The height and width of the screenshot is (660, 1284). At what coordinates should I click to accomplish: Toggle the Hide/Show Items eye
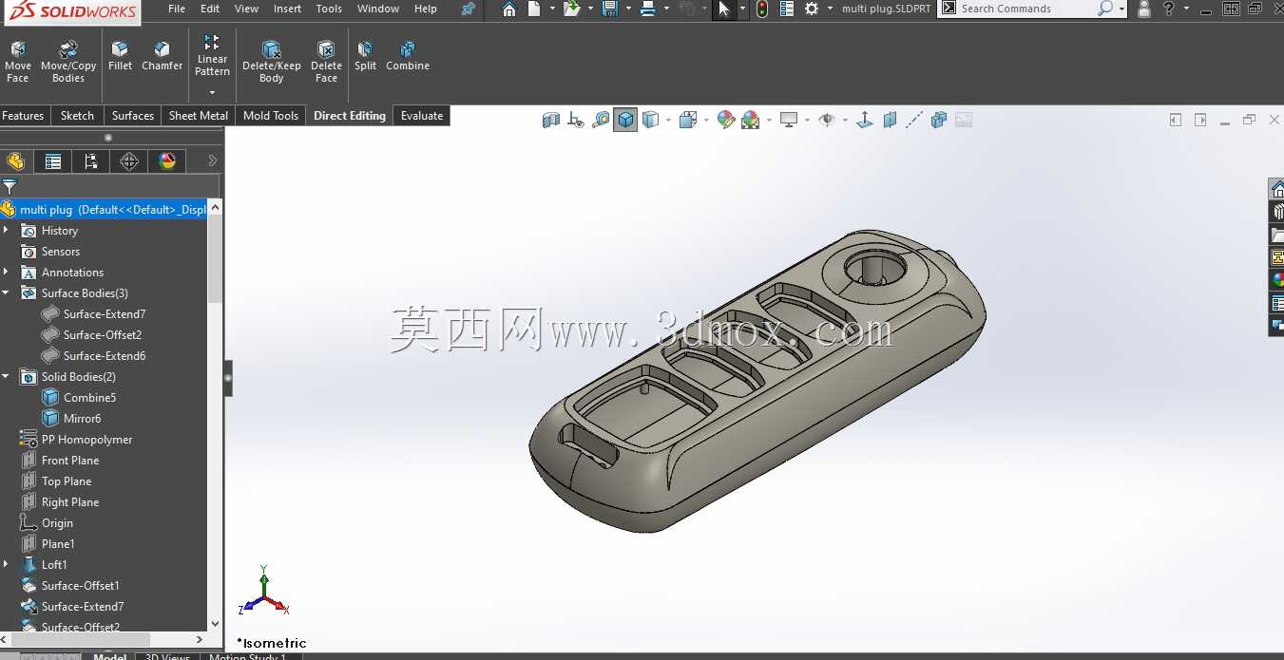(x=827, y=120)
